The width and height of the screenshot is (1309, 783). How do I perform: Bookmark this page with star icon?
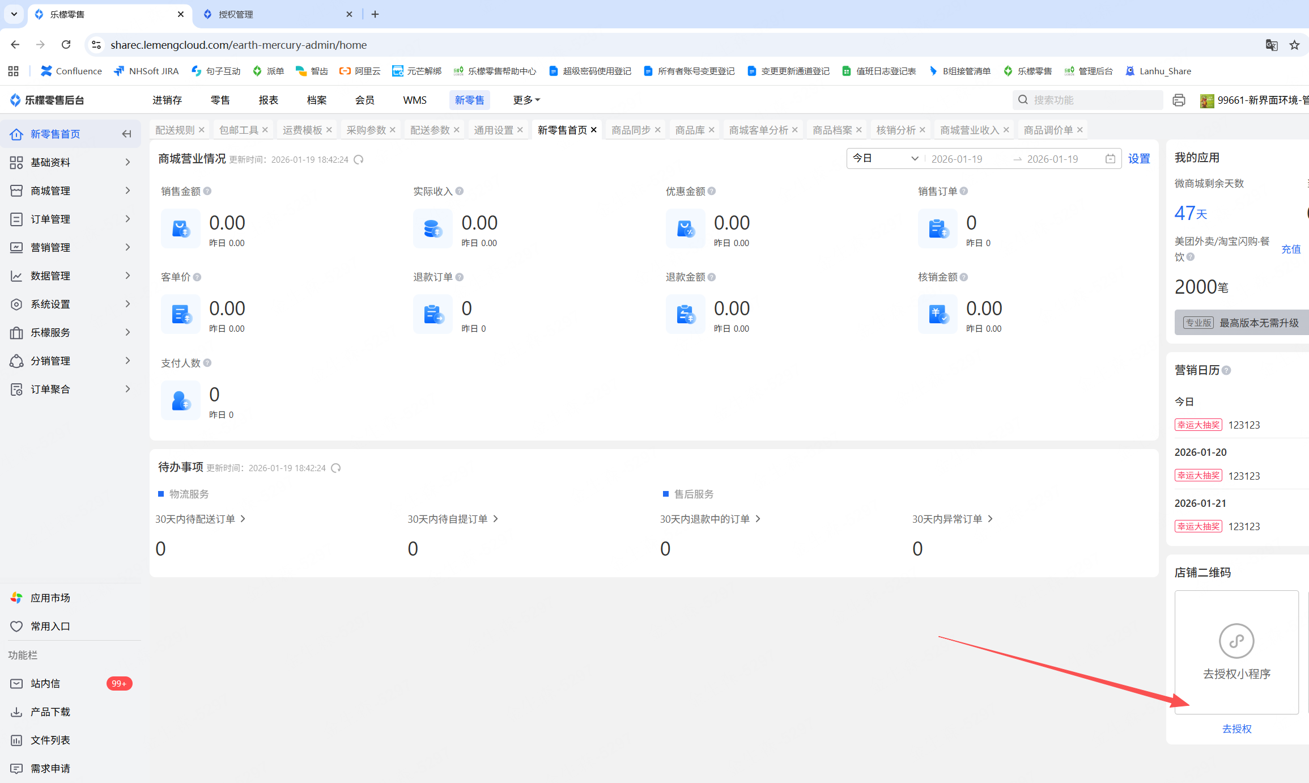coord(1294,45)
